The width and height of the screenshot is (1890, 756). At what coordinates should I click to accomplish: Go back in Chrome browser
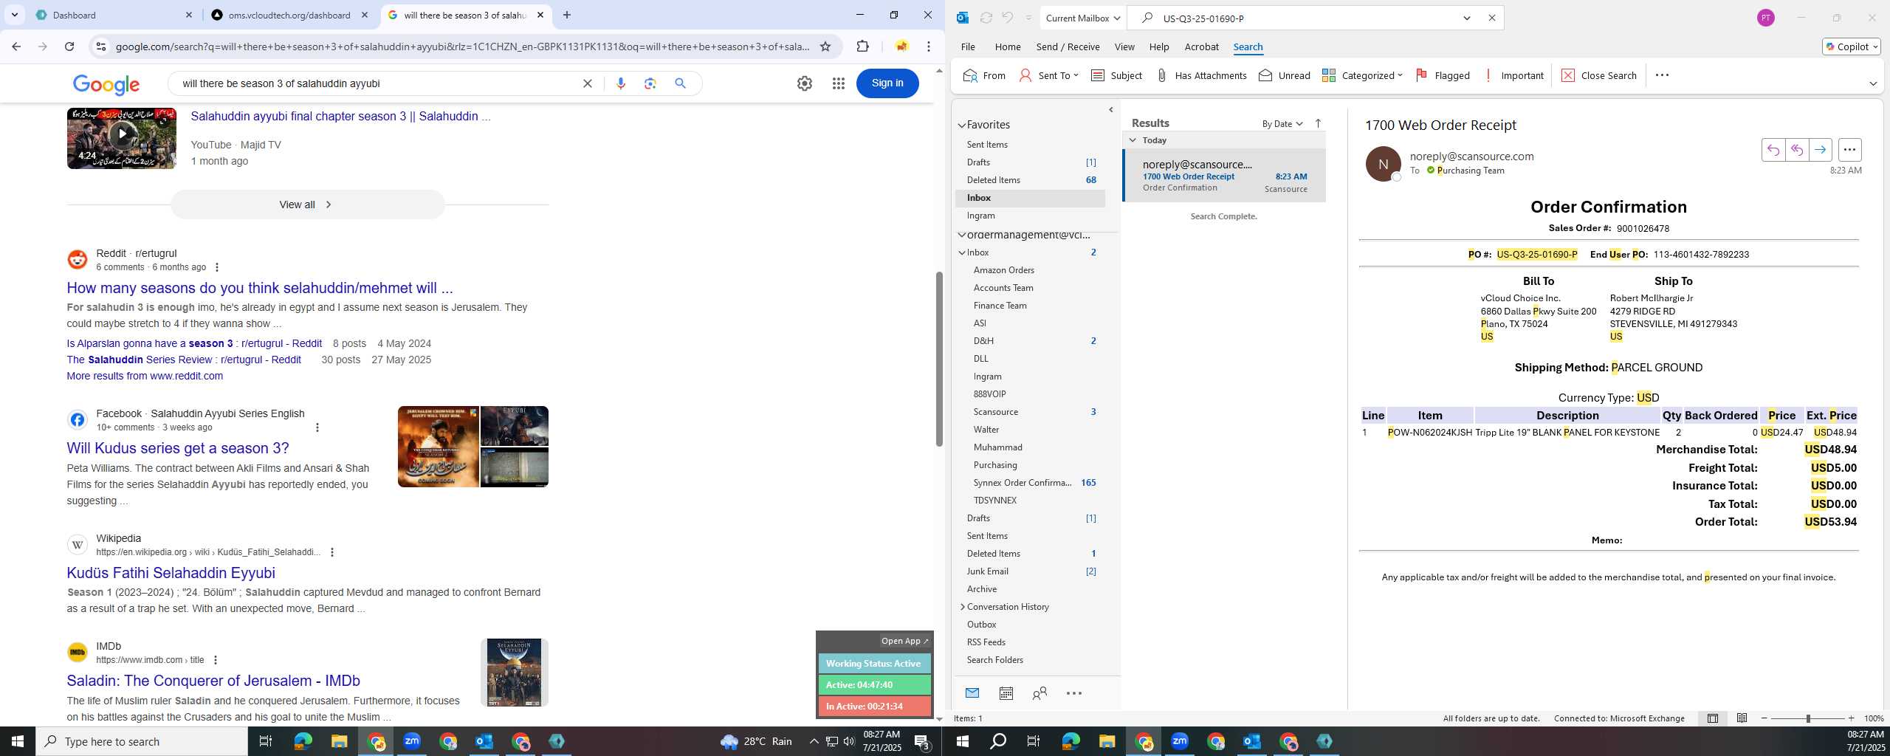(x=16, y=47)
